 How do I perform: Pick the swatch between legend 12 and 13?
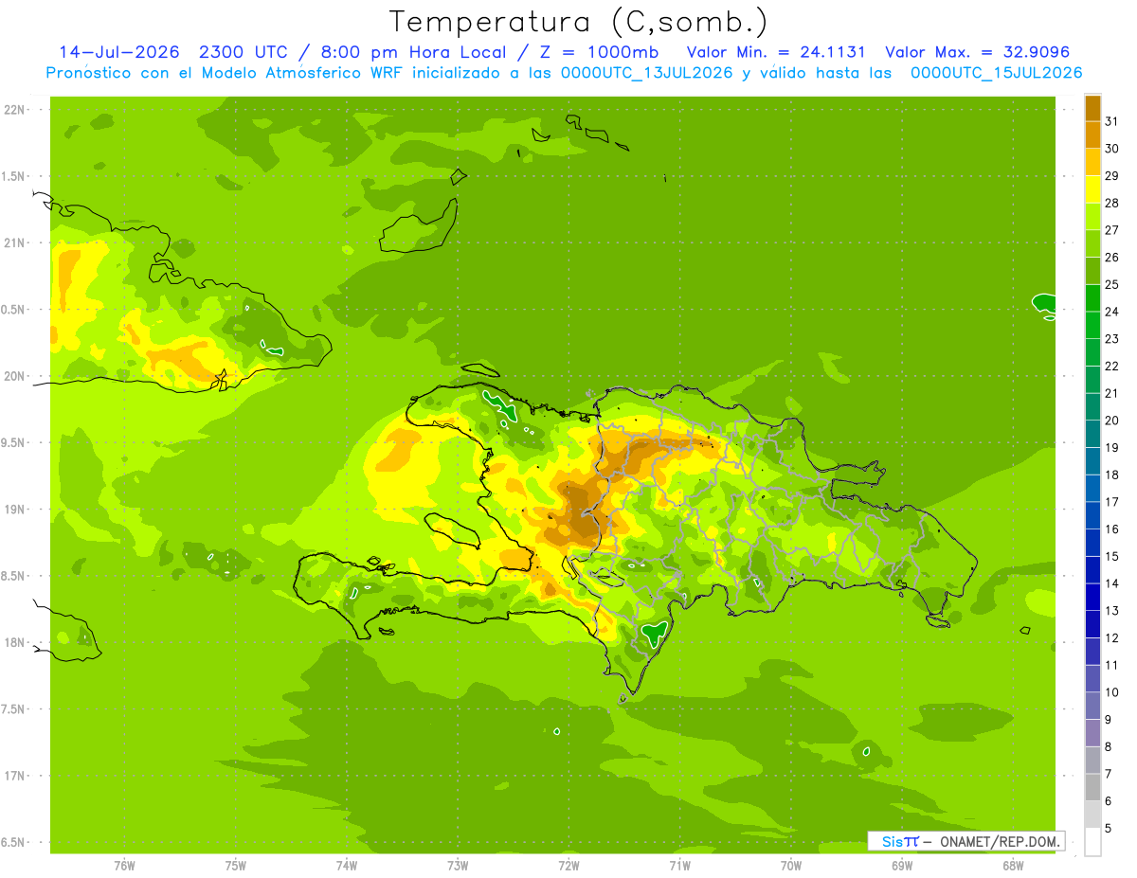click(x=1092, y=625)
